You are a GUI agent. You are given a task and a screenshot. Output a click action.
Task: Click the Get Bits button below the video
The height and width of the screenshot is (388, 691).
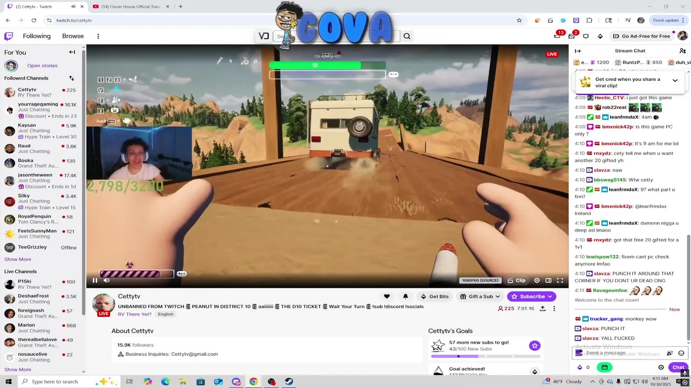tap(435, 296)
